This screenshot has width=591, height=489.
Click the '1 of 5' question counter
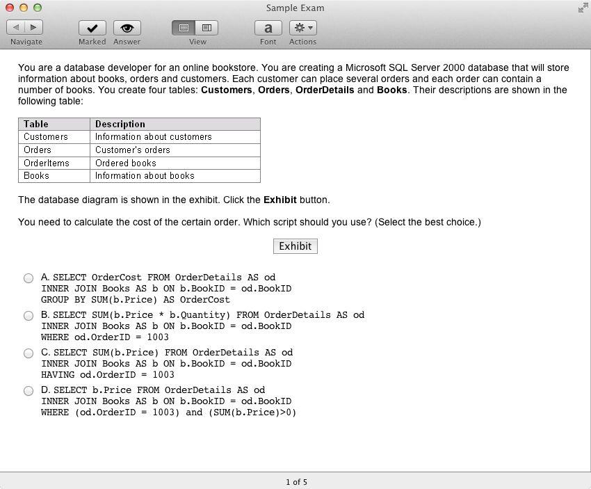click(x=296, y=482)
